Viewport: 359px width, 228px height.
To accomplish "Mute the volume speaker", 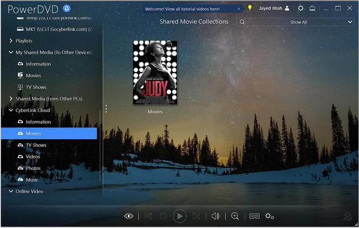I will 215,216.
